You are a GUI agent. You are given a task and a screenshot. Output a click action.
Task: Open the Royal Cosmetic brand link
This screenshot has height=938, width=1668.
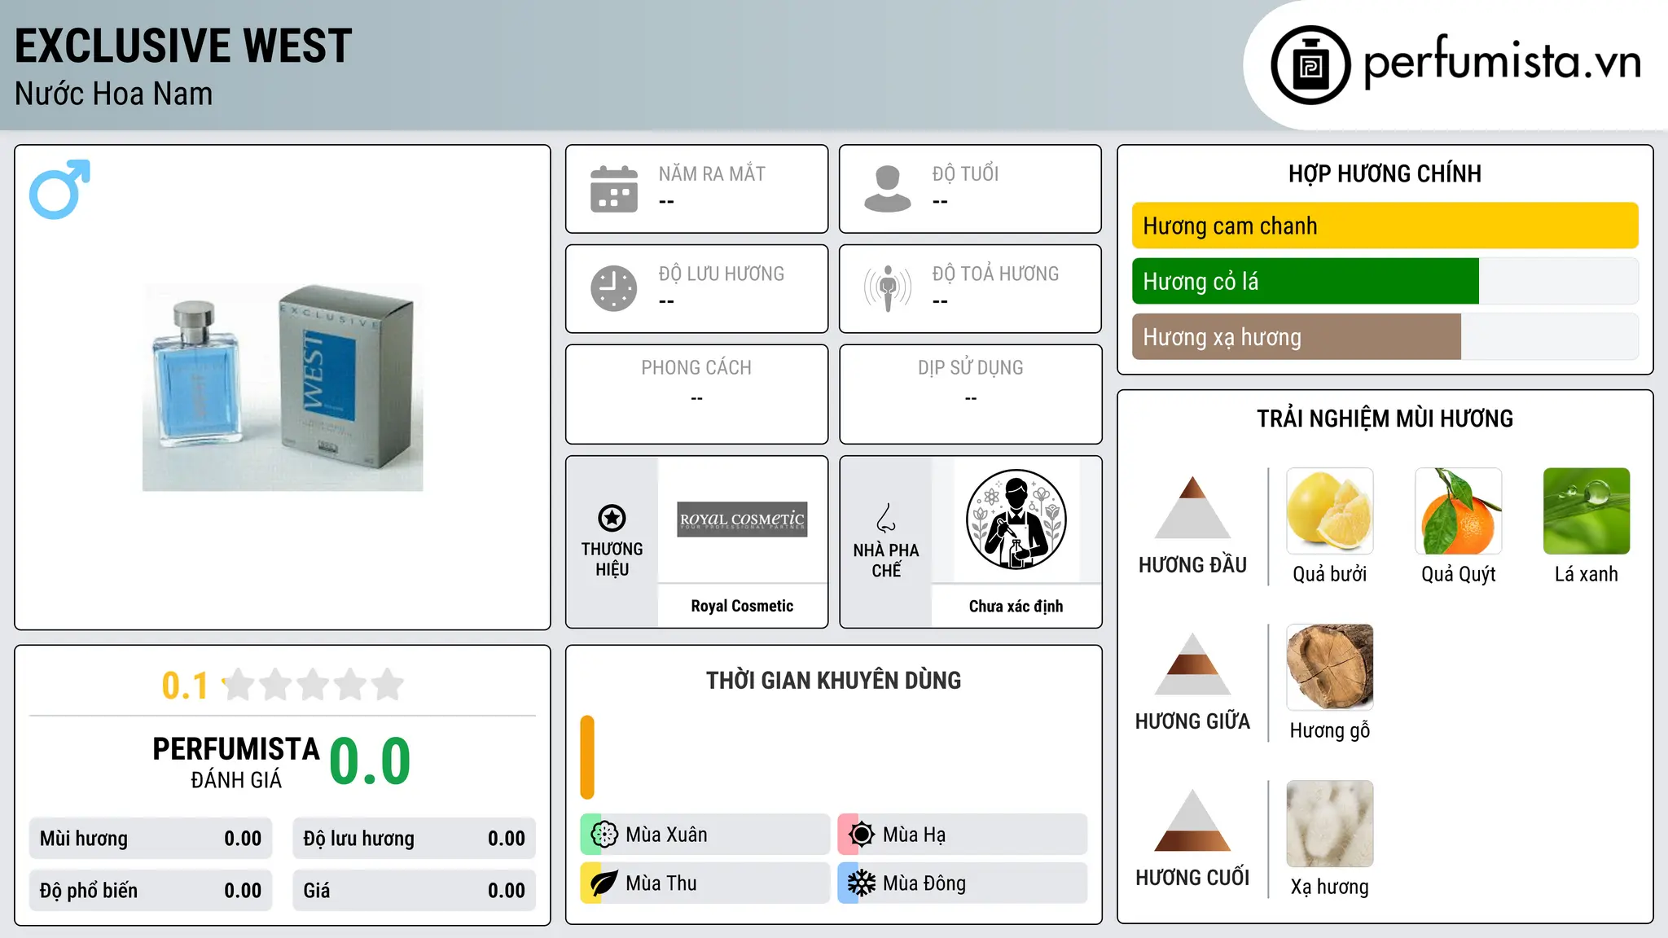(742, 606)
